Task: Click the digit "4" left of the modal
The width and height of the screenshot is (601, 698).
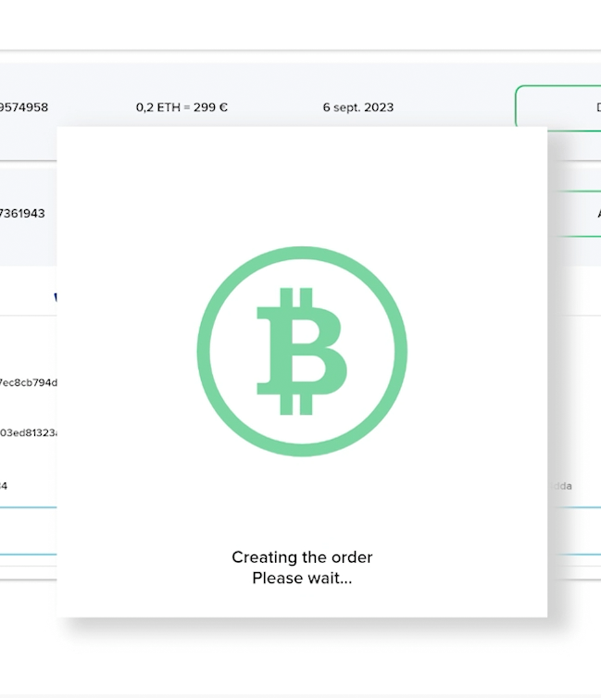Action: (x=4, y=485)
